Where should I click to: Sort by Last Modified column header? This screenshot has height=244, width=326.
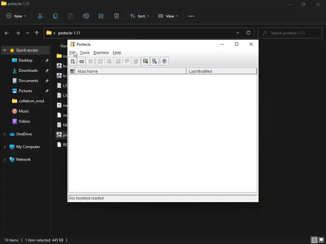tap(222, 71)
